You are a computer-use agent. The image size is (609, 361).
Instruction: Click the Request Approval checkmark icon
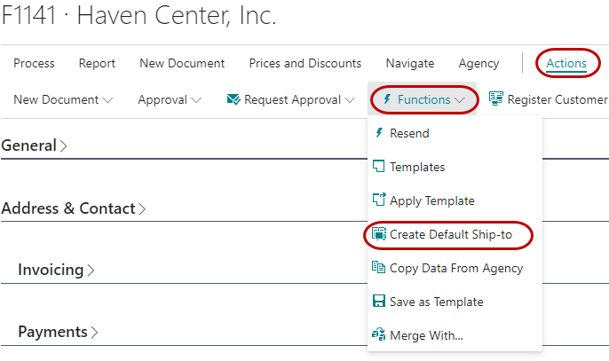tap(233, 99)
